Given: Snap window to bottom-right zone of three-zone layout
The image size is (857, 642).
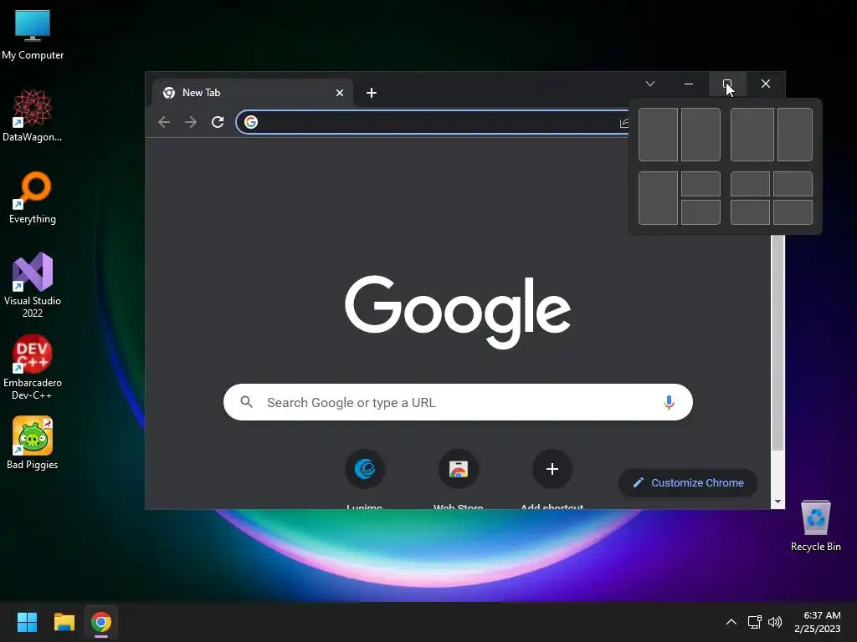Looking at the screenshot, I should [700, 212].
